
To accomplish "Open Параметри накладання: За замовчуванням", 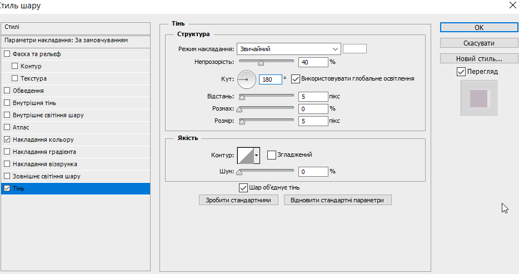I will pos(76,41).
